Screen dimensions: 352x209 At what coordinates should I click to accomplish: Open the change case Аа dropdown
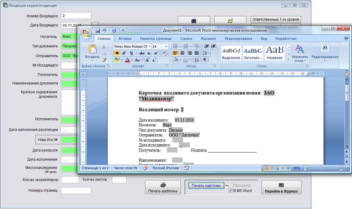[x=138, y=60]
